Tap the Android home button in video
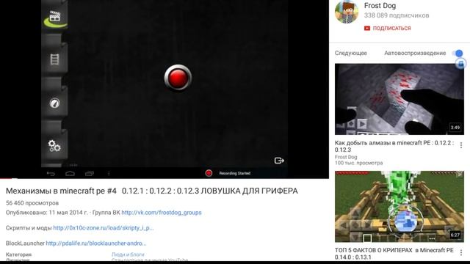 (x=70, y=173)
